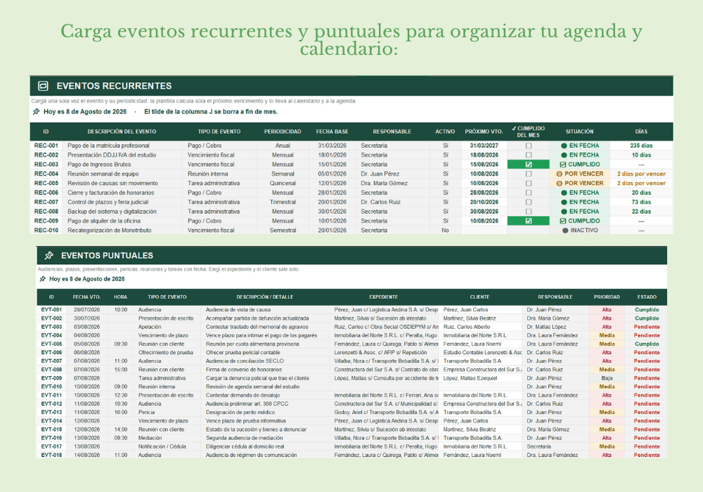The height and width of the screenshot is (492, 703).
Task: Open Activo cell 'No' for REC-010
Action: tap(445, 231)
